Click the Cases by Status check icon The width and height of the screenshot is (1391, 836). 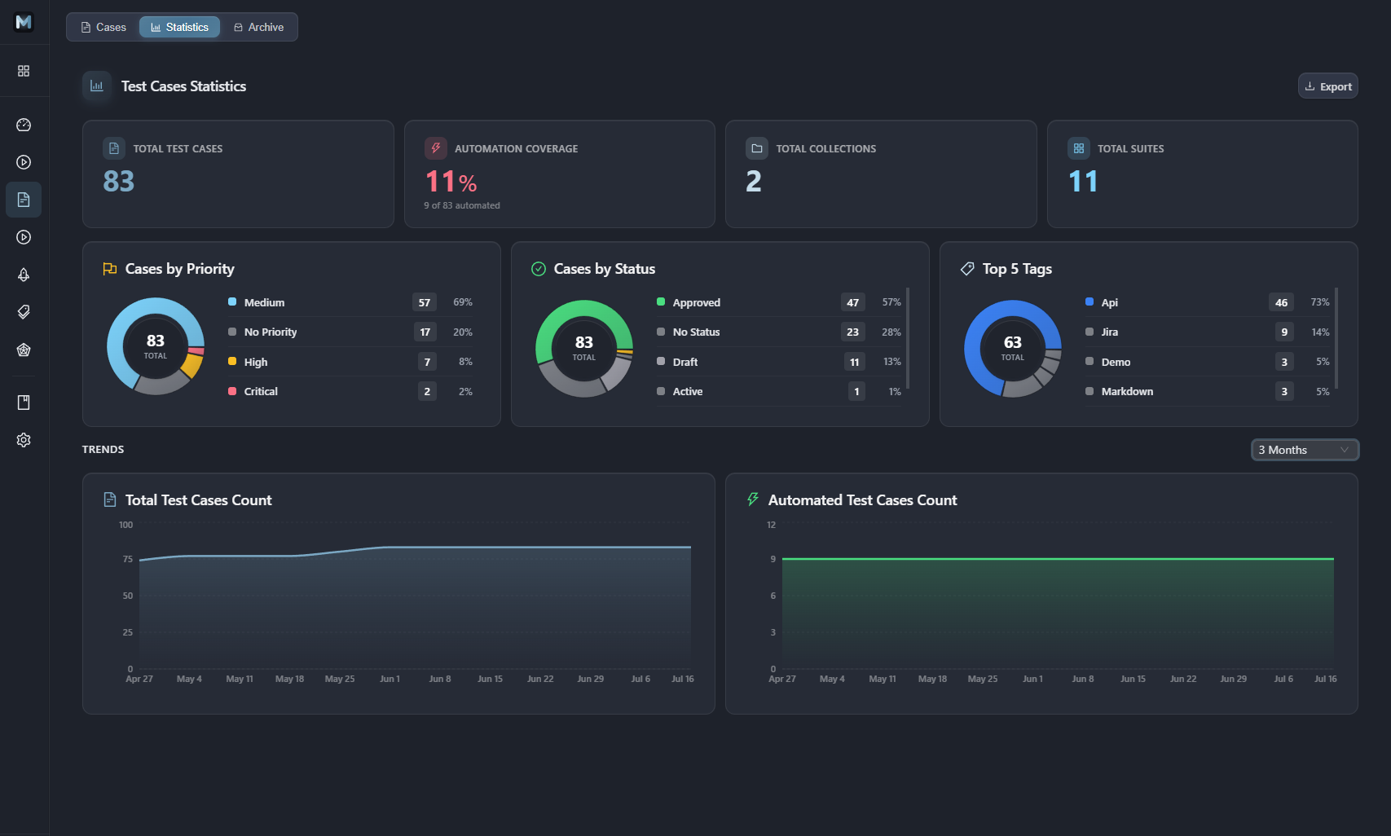pos(539,269)
